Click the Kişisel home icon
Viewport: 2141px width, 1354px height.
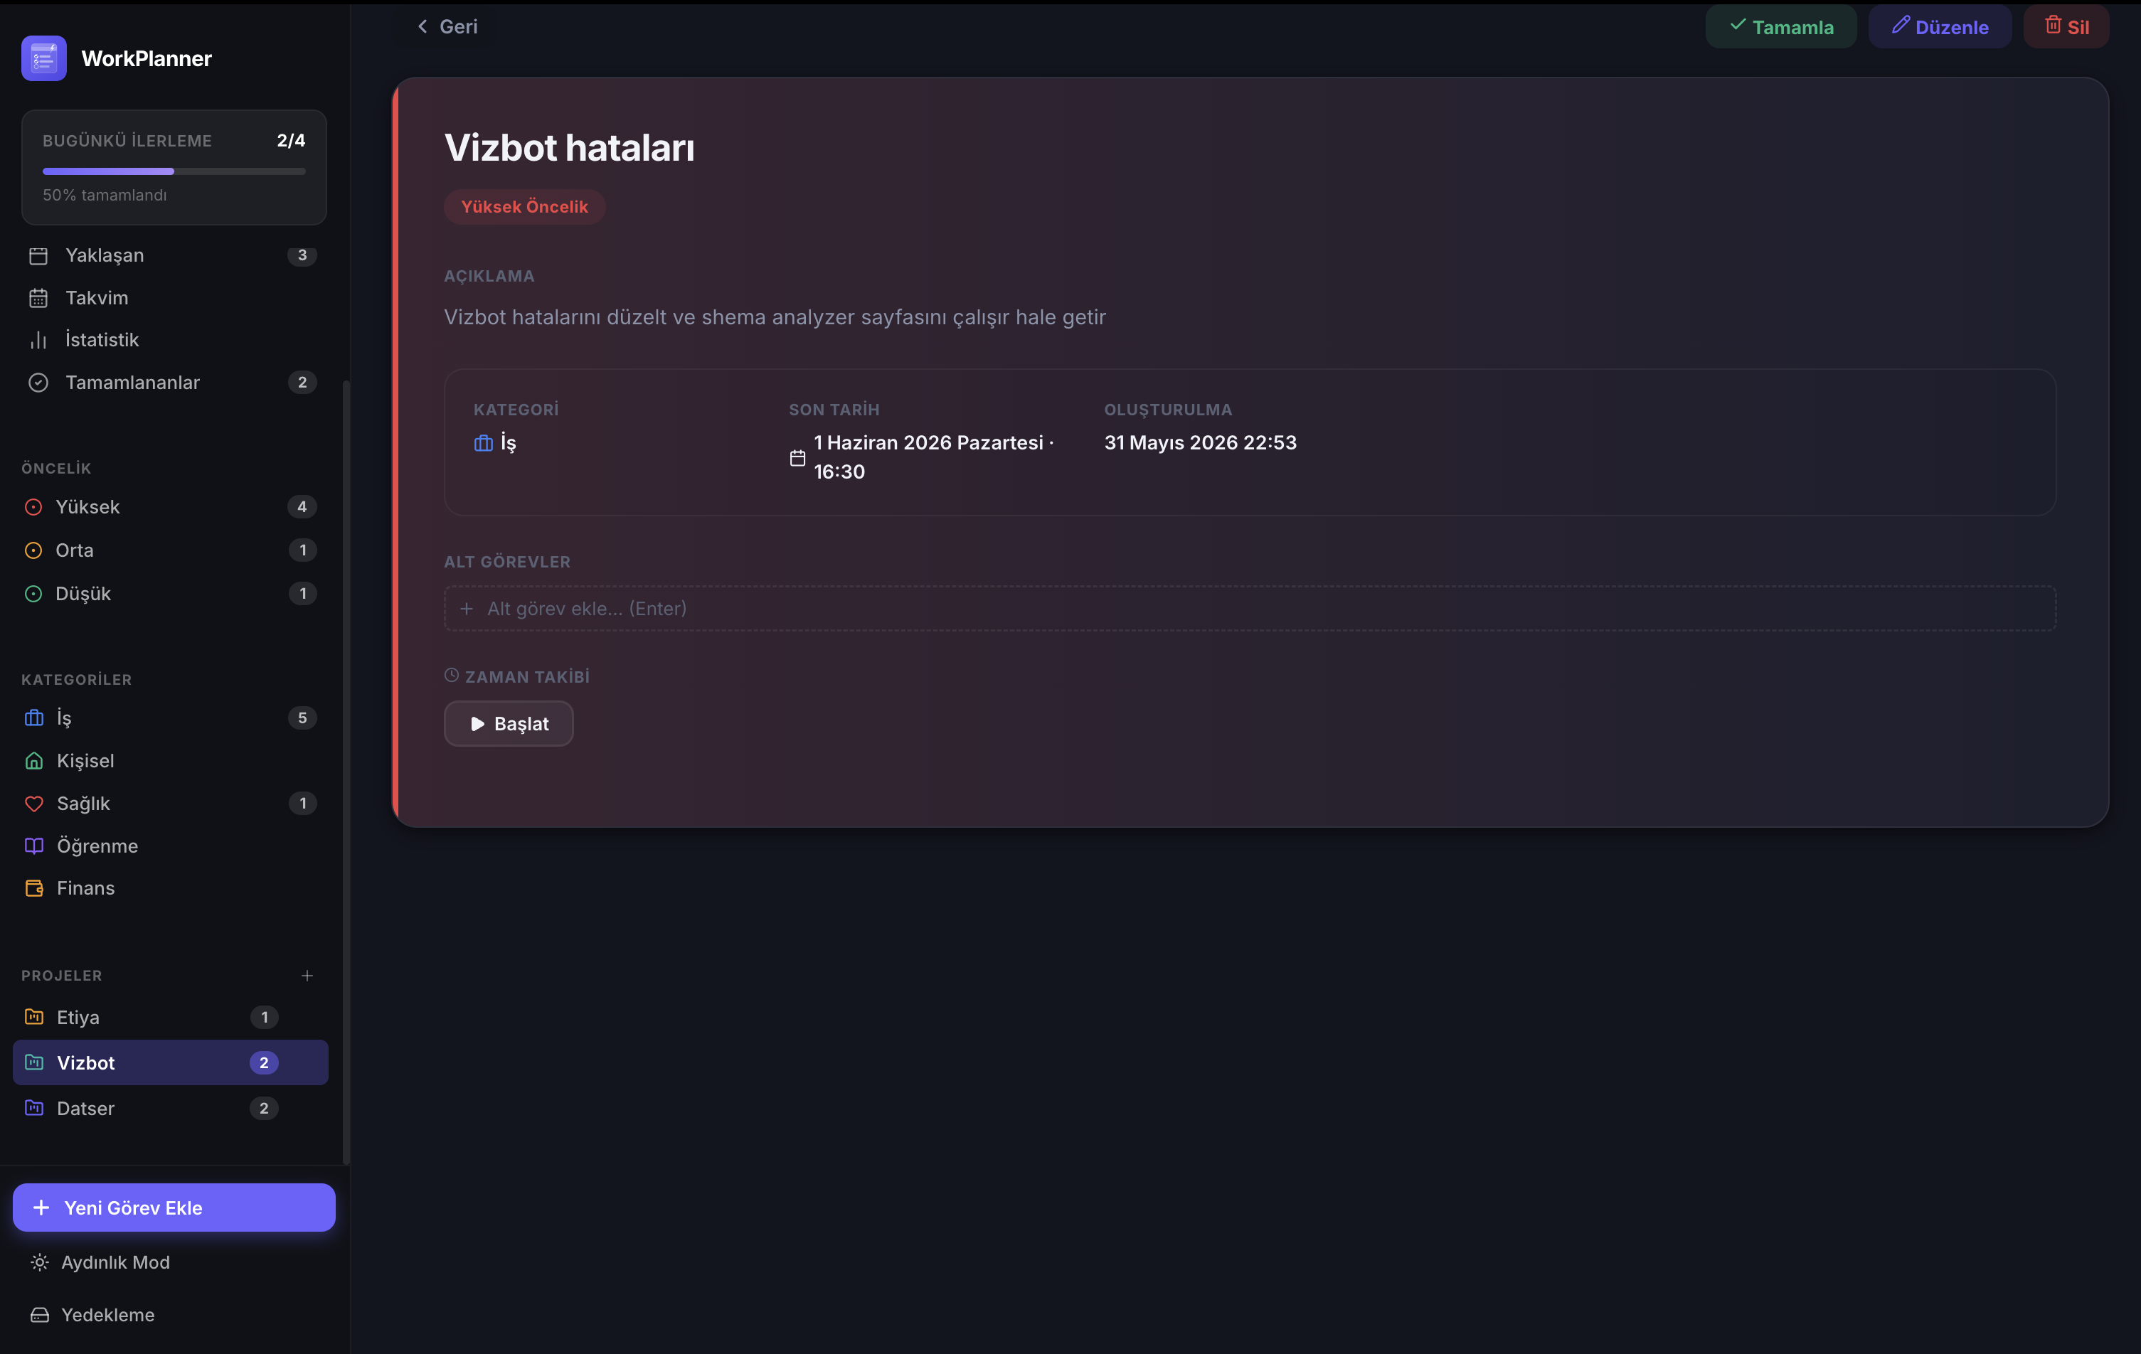coord(34,761)
